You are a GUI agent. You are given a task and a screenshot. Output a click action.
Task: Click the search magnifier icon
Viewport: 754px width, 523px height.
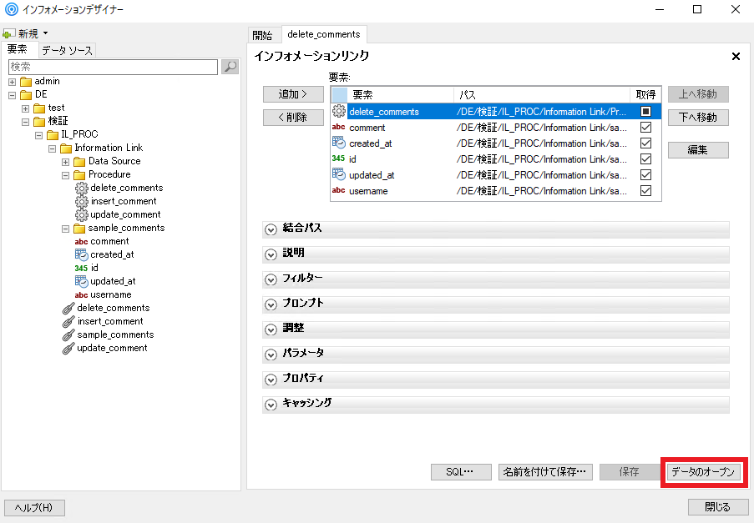pos(230,67)
